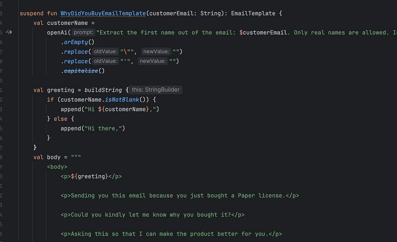This screenshot has width=397, height=242.
Task: Click the ${greeting} template expression
Action: pyautogui.click(x=89, y=177)
